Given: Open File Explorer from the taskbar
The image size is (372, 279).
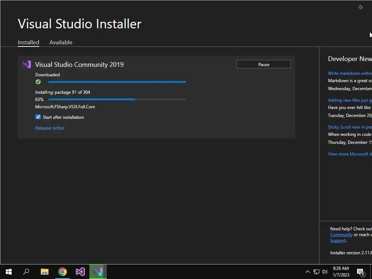Looking at the screenshot, I should [44, 272].
